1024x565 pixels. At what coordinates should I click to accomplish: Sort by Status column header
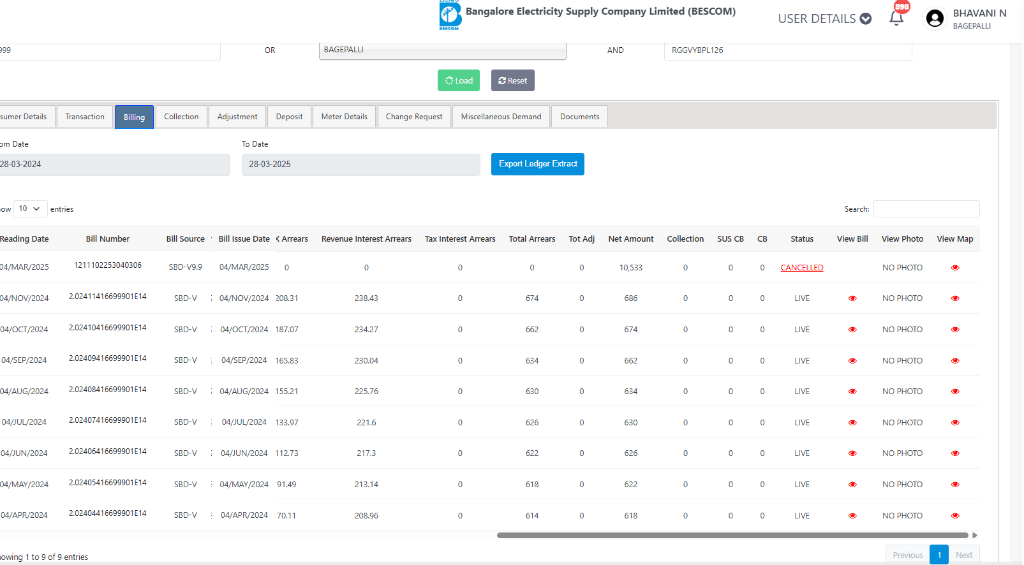click(x=802, y=239)
